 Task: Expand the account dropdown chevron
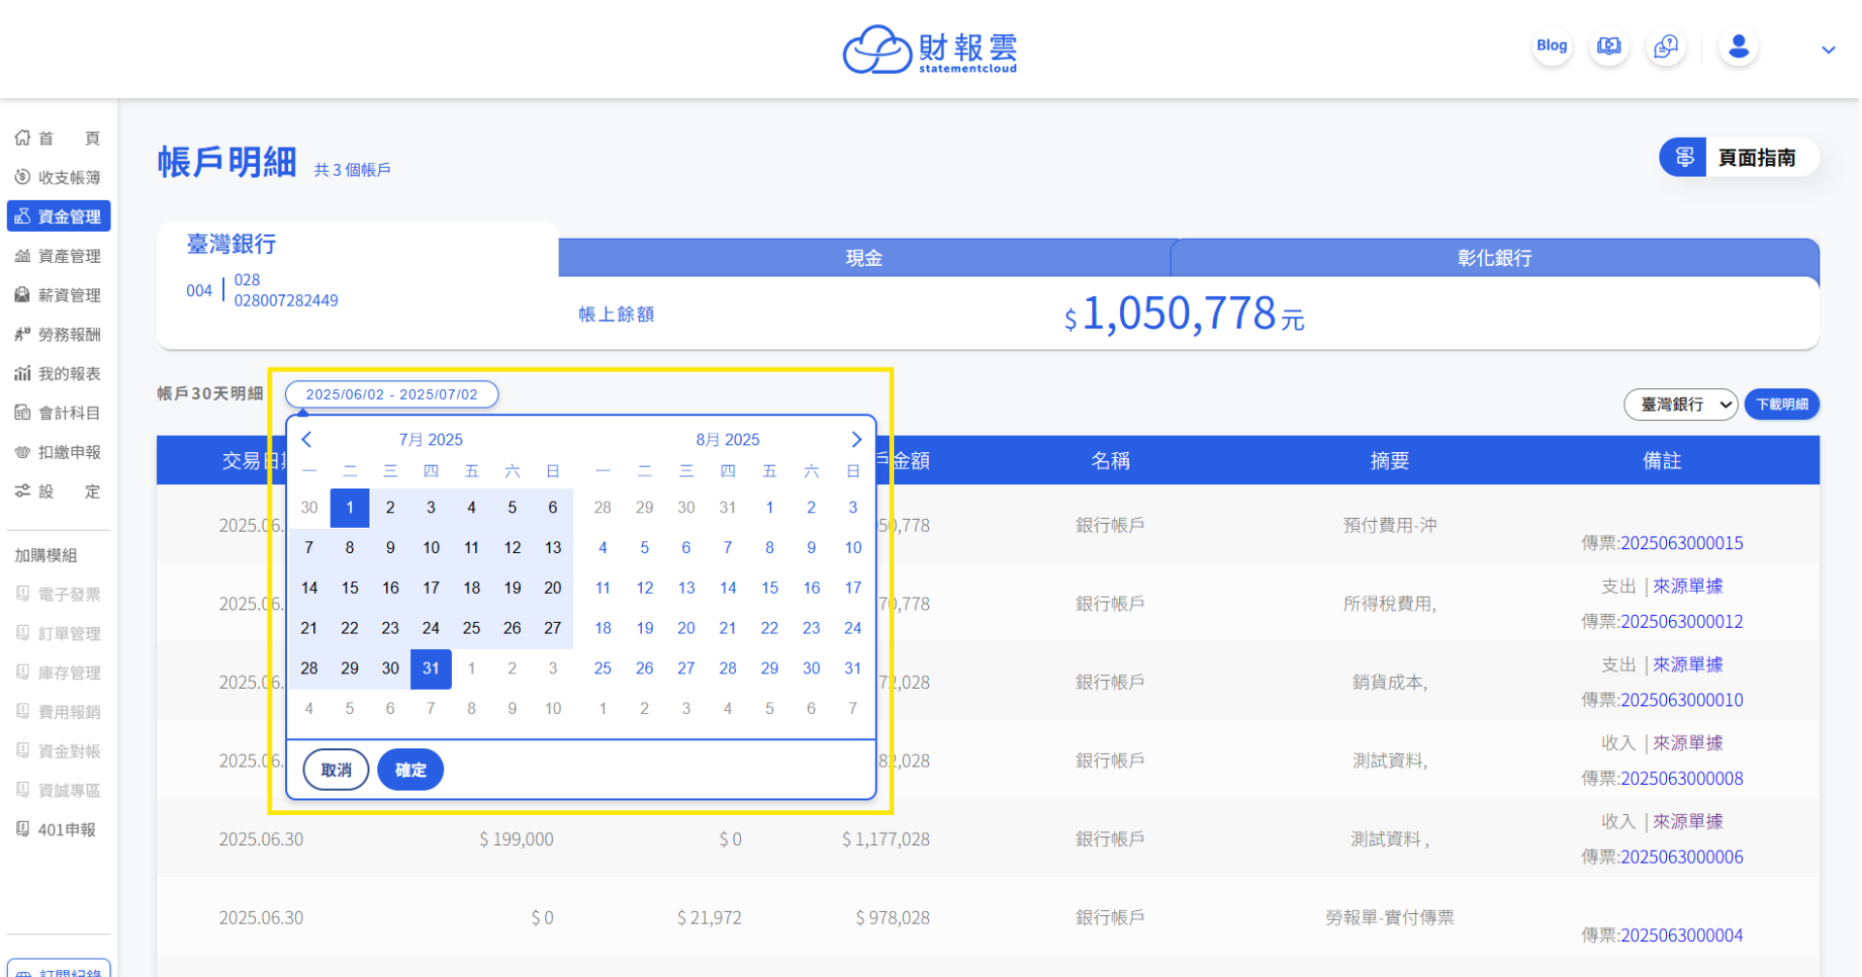pyautogui.click(x=1828, y=49)
